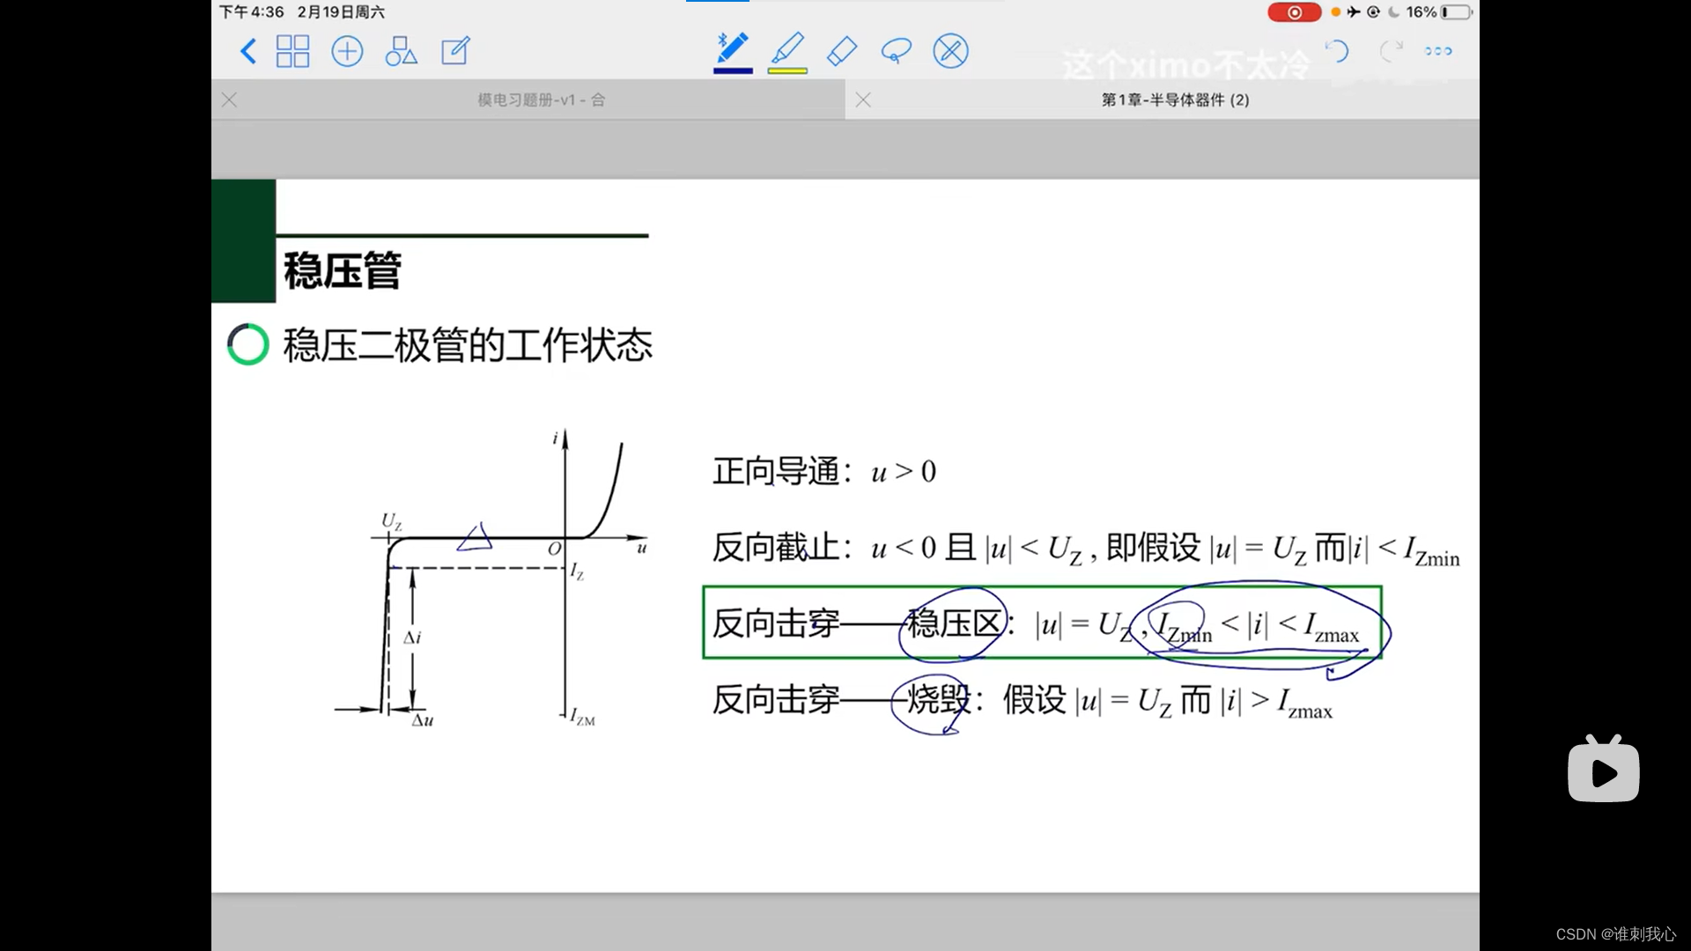Tap the red screen recording indicator
The width and height of the screenshot is (1691, 951).
(1294, 12)
